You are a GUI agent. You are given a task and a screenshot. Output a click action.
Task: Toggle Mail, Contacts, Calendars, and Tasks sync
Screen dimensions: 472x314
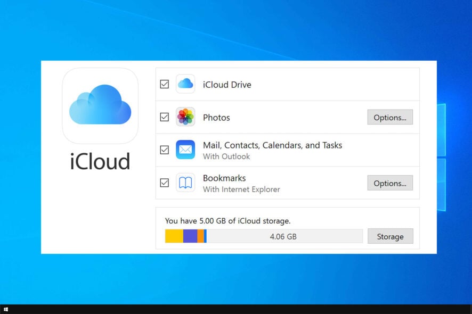point(165,150)
